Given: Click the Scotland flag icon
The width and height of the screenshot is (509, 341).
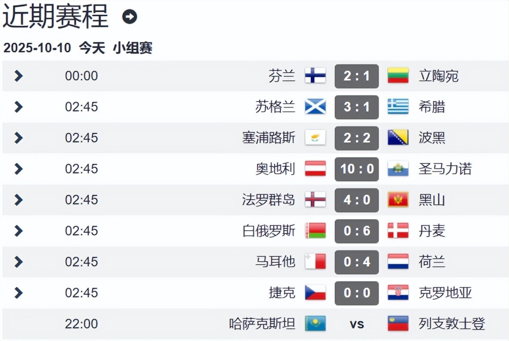Looking at the screenshot, I should pyautogui.click(x=315, y=107).
